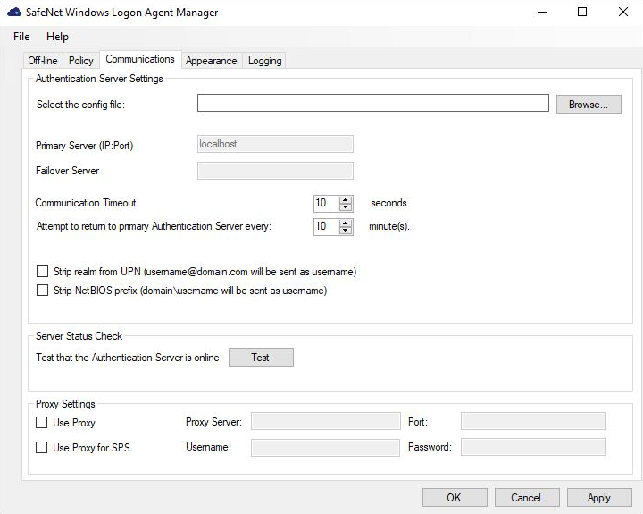
Task: Test that Authentication Server is online
Action: [260, 358]
